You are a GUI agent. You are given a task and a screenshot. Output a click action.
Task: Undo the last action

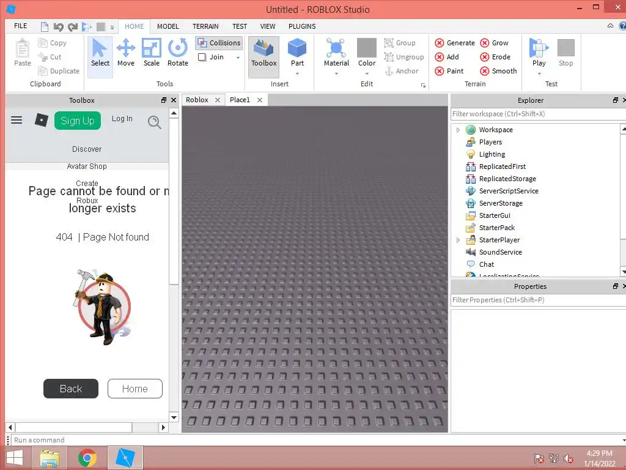[58, 27]
